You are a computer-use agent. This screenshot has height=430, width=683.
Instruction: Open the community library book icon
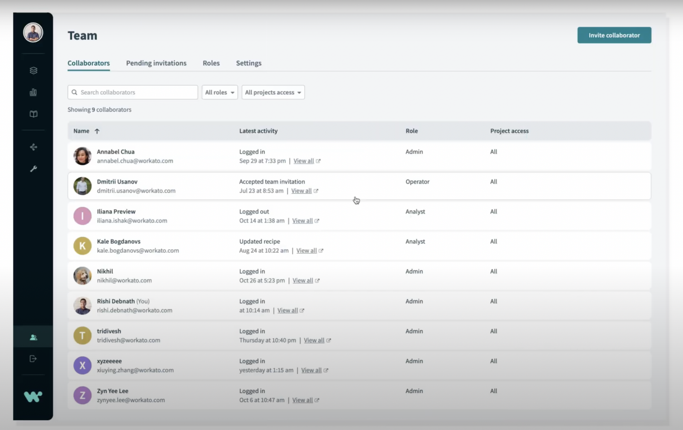pyautogui.click(x=33, y=114)
